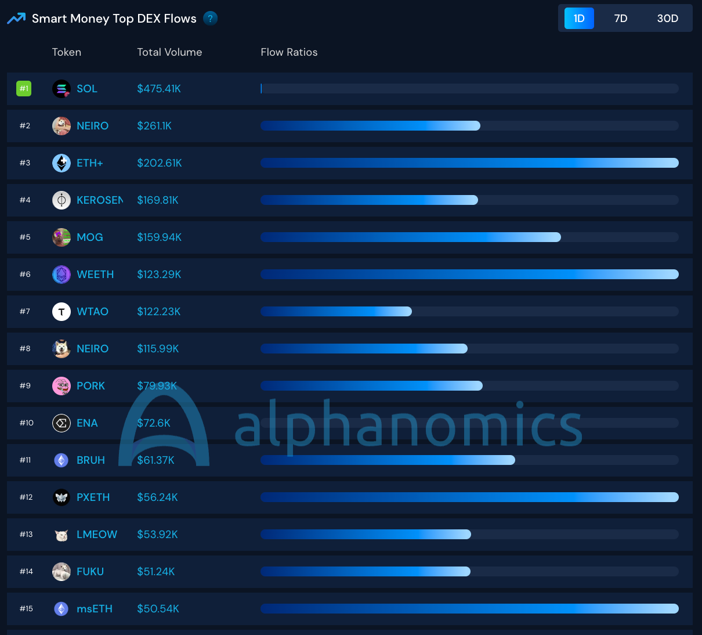Click the Flow Ratios column header
This screenshot has width=702, height=635.
click(289, 52)
